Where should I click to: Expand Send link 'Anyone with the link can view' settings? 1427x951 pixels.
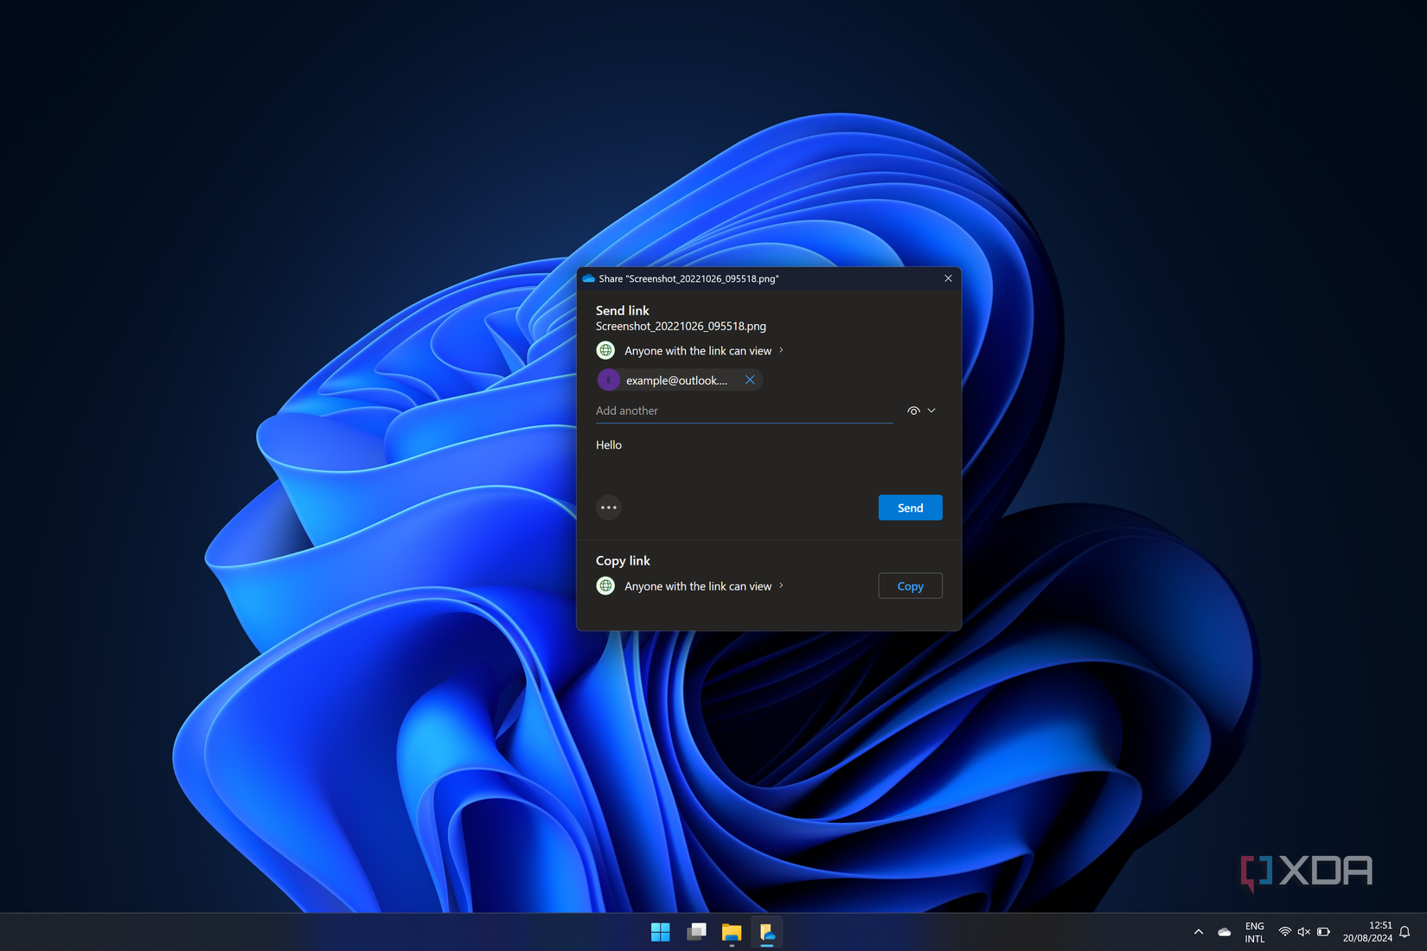(704, 350)
